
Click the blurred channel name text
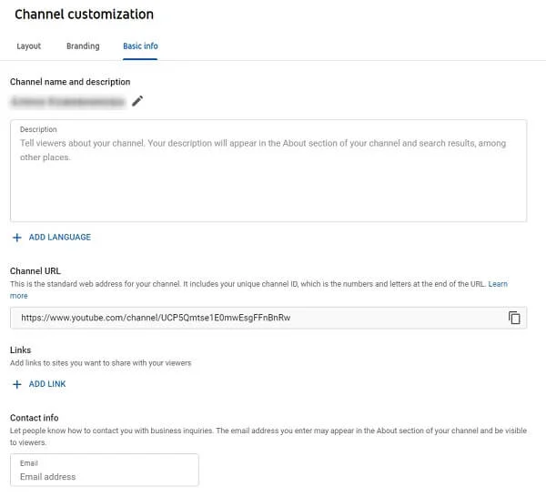[x=67, y=102]
